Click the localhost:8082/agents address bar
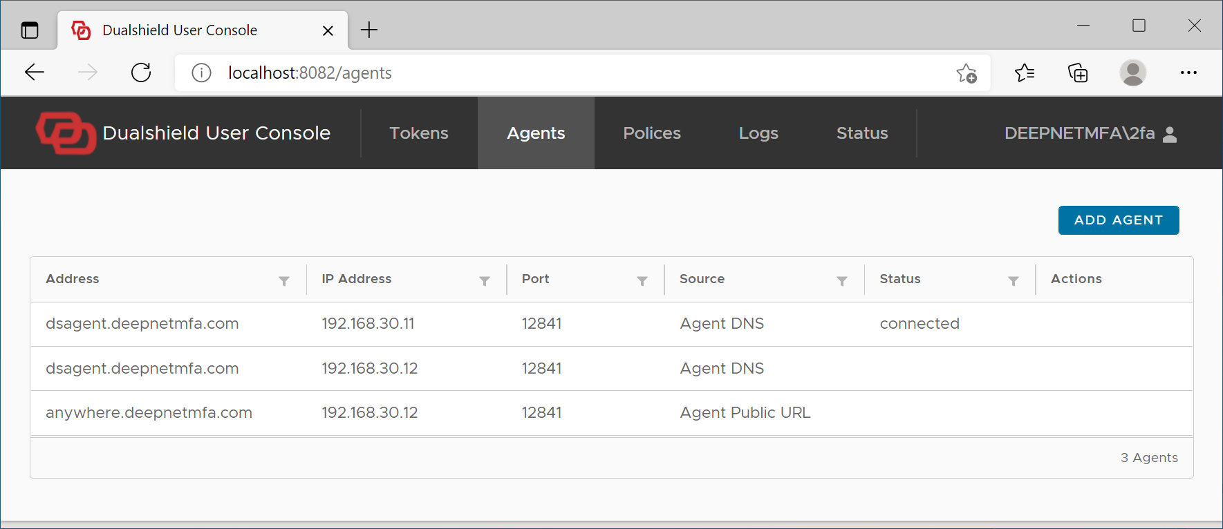 tap(553, 73)
